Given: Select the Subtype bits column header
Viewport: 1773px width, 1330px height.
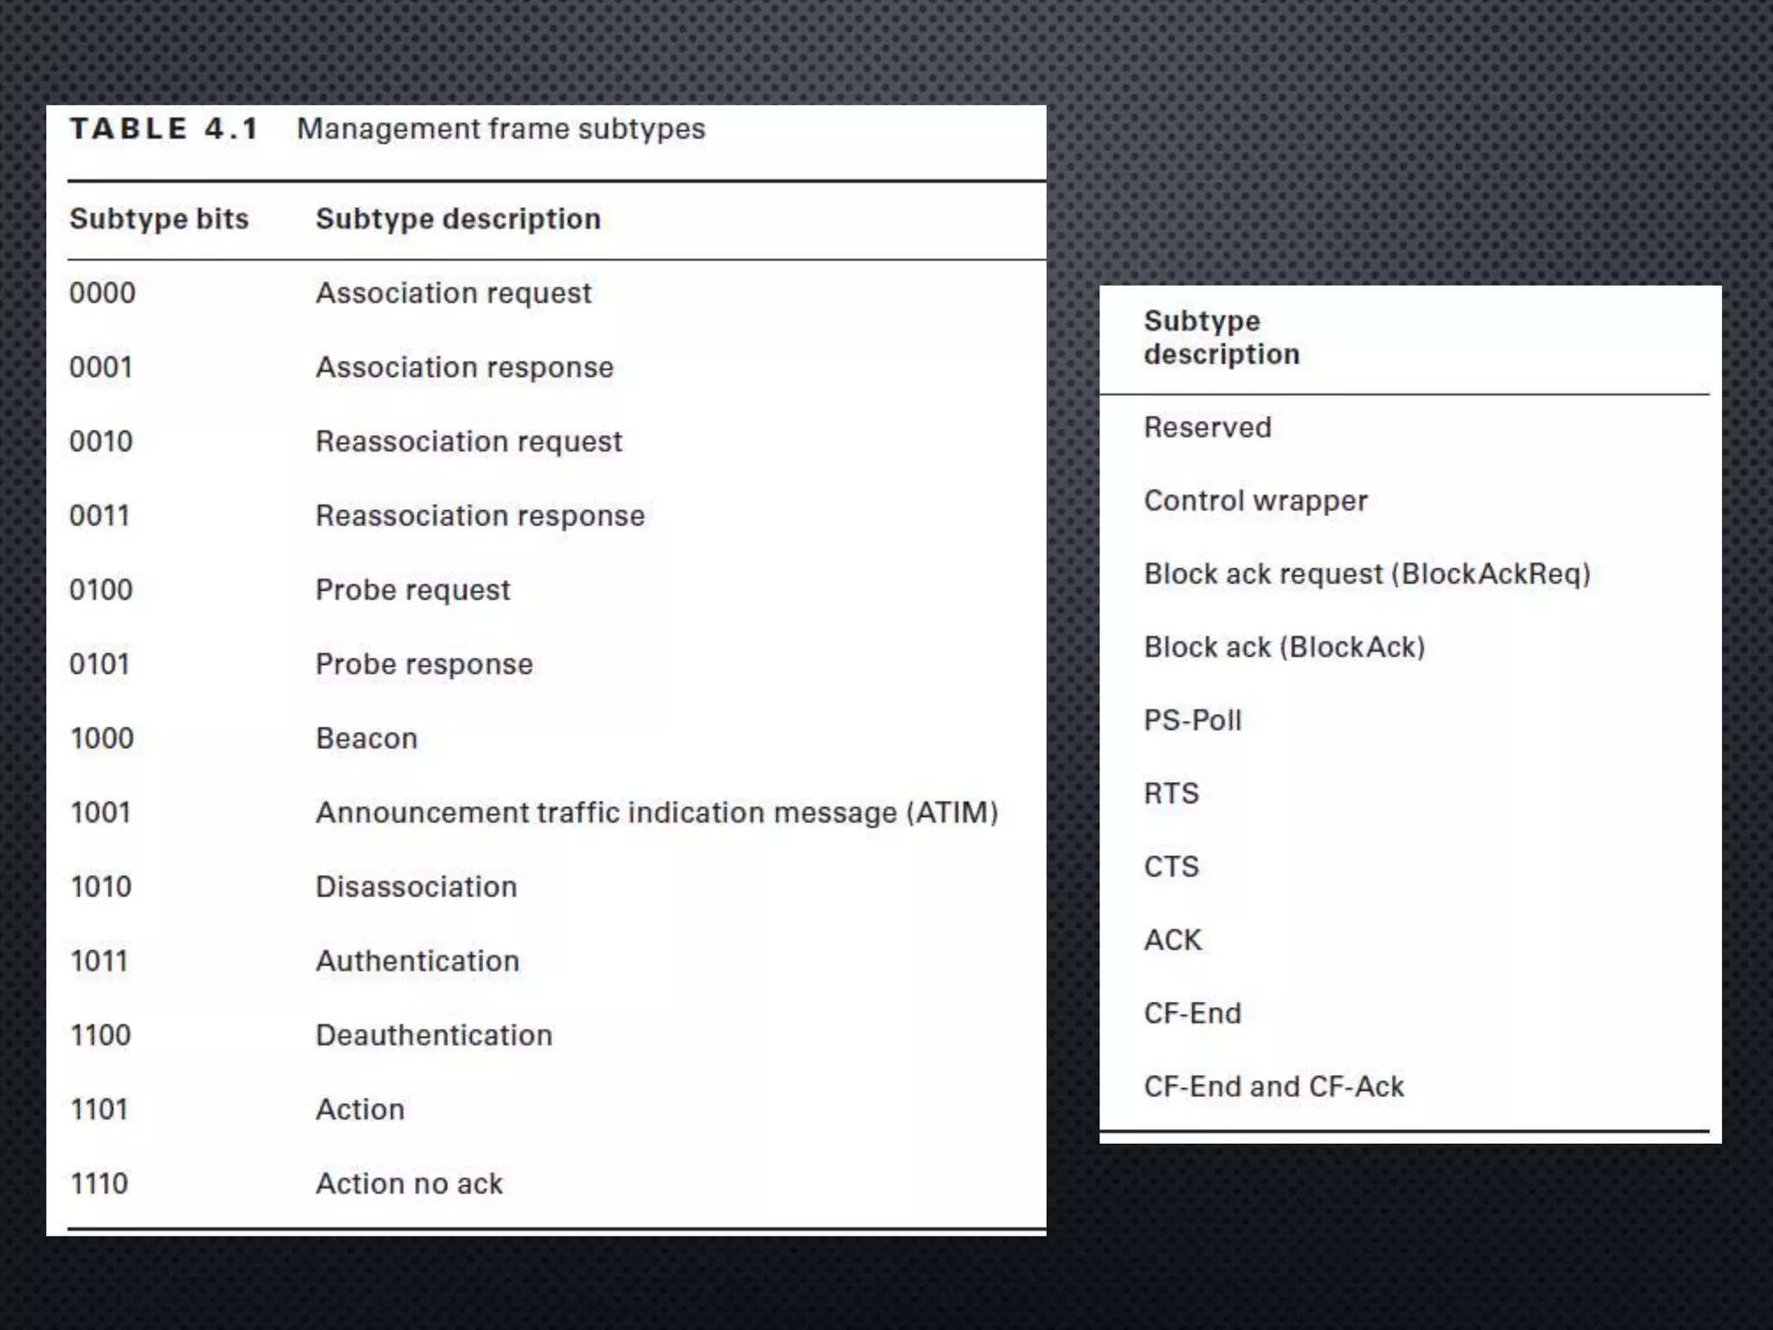Looking at the screenshot, I should pyautogui.click(x=158, y=219).
